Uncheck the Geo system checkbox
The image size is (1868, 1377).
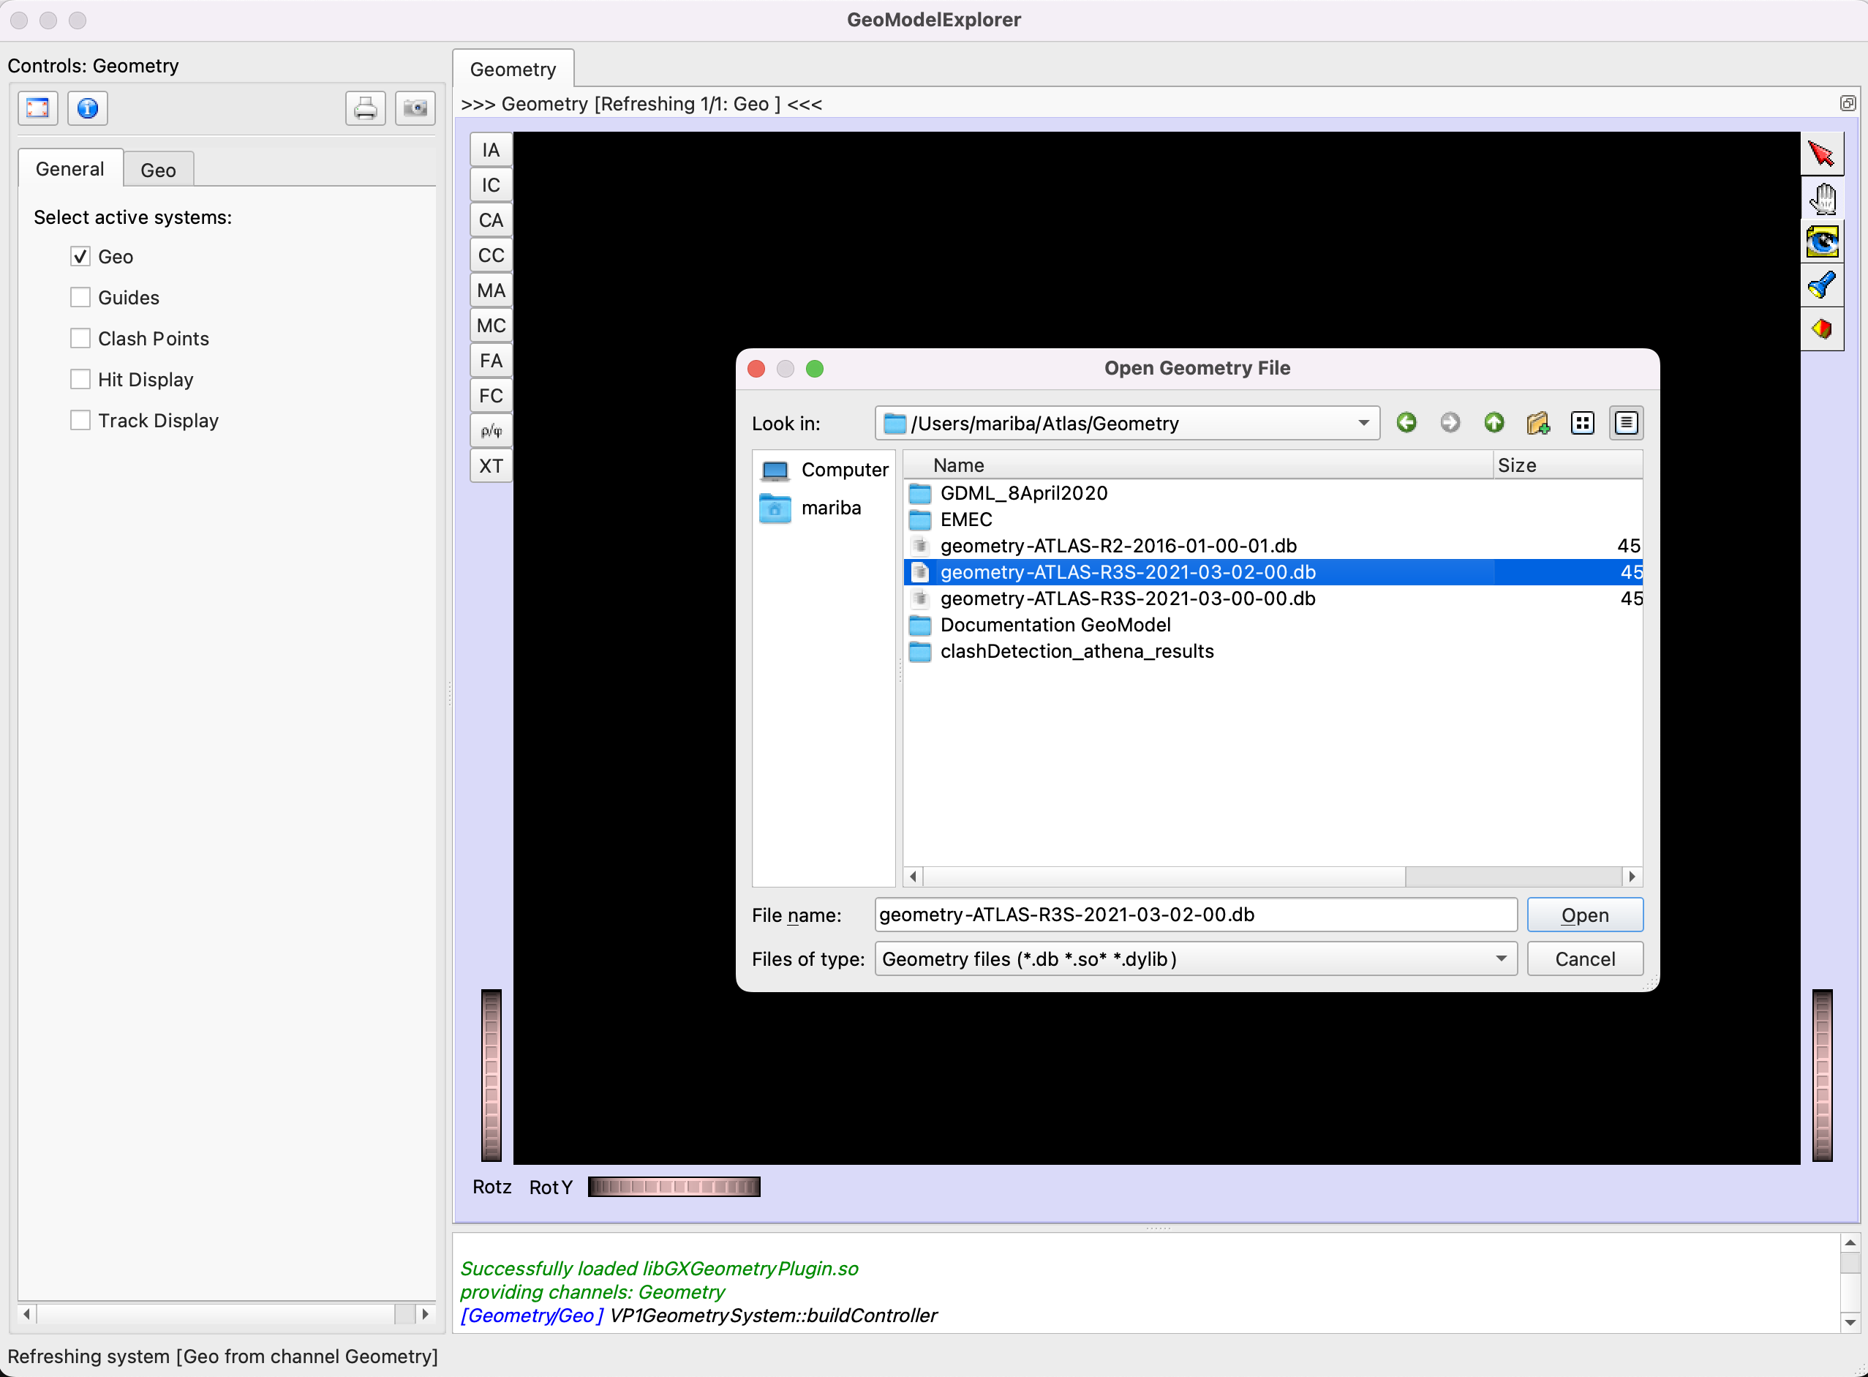[x=80, y=256]
